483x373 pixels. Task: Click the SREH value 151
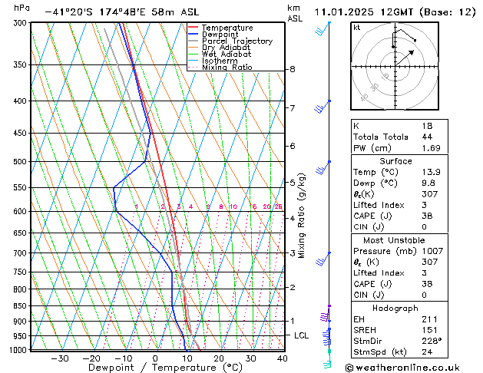click(430, 330)
